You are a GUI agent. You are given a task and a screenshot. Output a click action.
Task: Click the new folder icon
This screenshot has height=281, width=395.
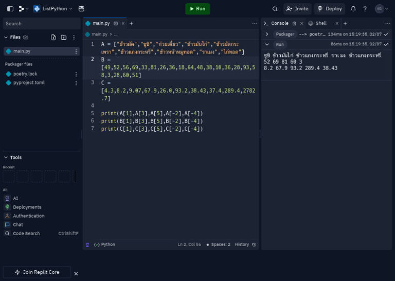pos(64,37)
